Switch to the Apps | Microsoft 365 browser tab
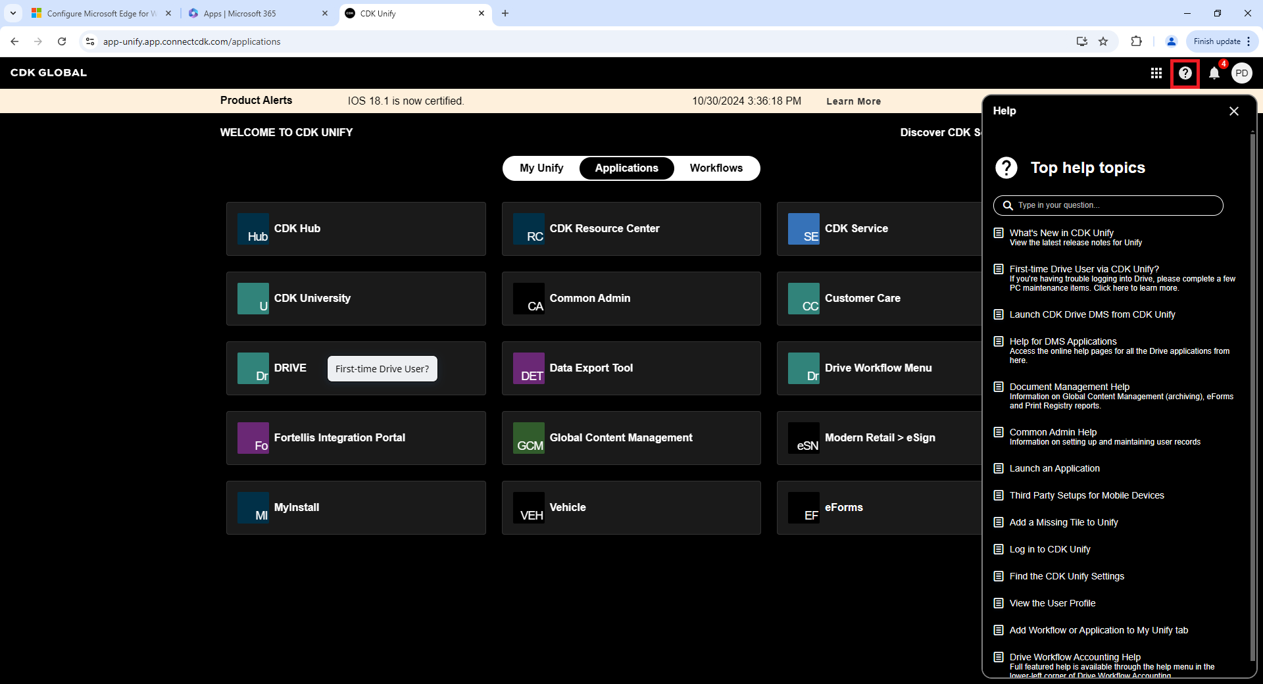The image size is (1263, 684). [x=258, y=13]
